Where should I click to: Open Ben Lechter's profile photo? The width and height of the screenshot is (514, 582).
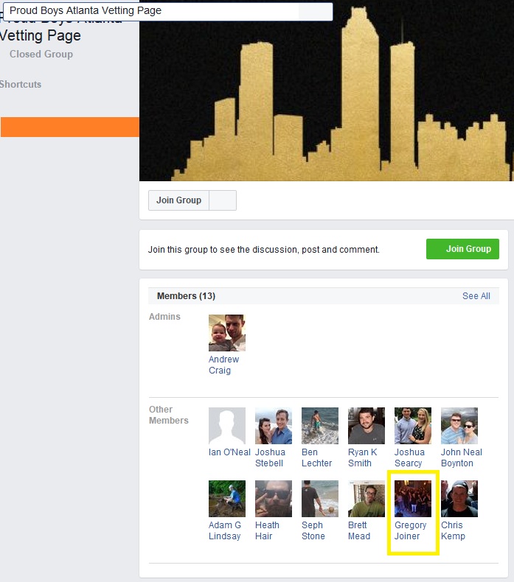(x=320, y=426)
